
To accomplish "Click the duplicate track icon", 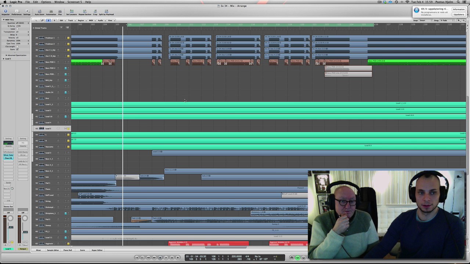I will pos(67,27).
